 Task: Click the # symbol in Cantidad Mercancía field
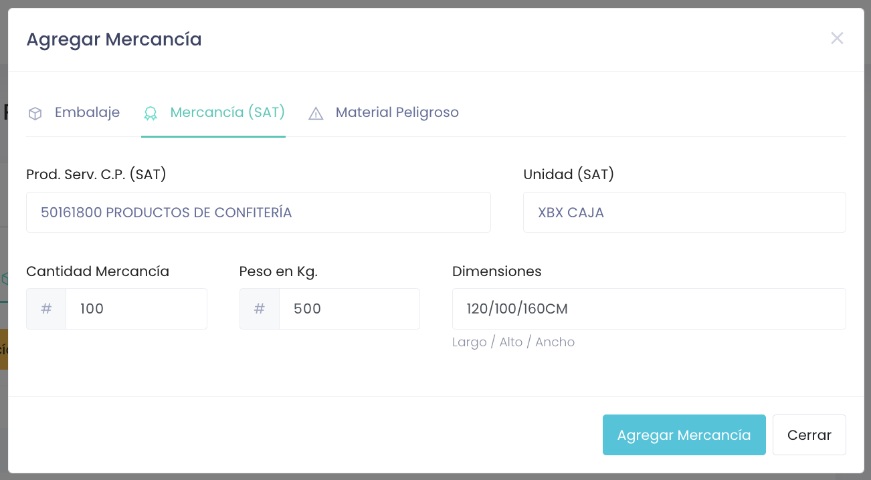tap(45, 308)
